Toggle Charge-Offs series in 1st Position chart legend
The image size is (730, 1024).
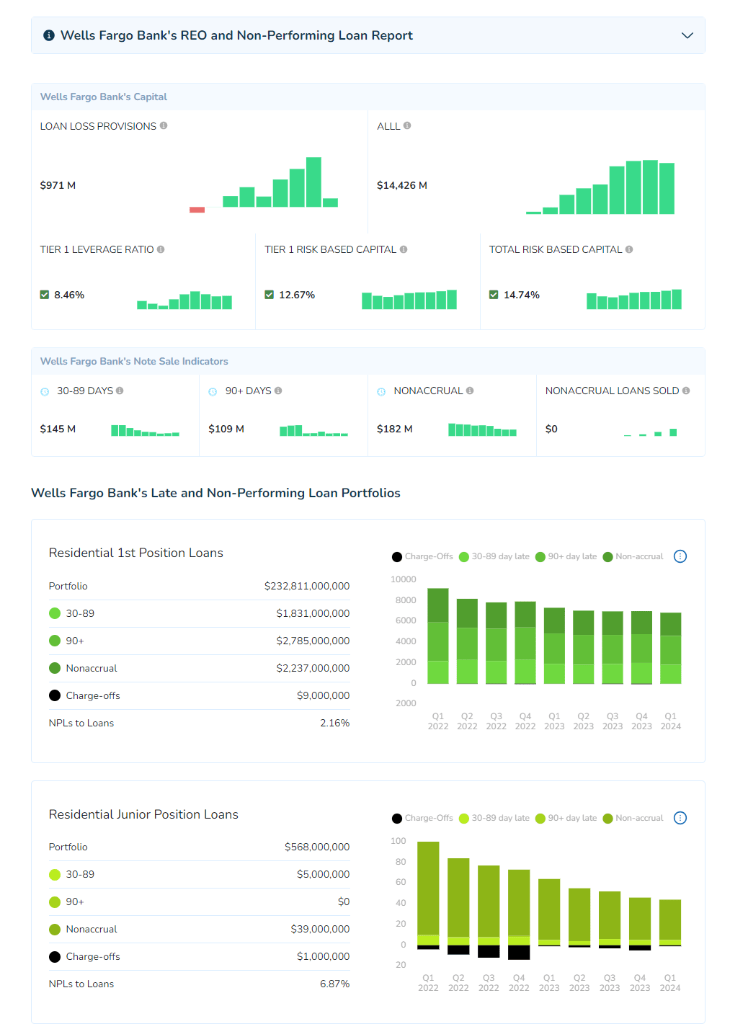(x=423, y=556)
